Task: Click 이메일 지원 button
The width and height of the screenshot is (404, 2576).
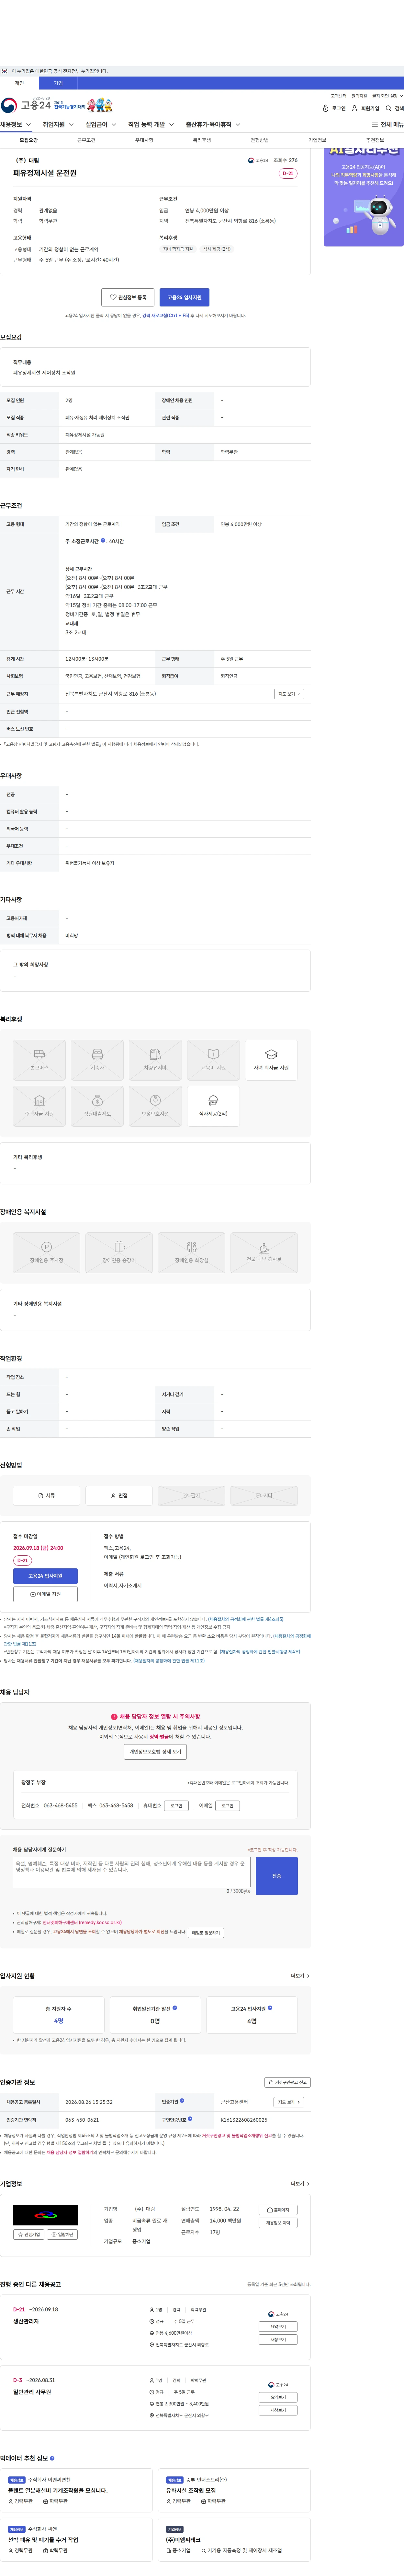Action: click(x=45, y=1594)
